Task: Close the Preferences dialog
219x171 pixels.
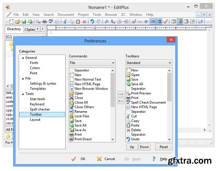Action: click(171, 40)
